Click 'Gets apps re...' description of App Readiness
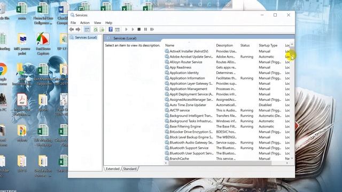 (x=226, y=67)
